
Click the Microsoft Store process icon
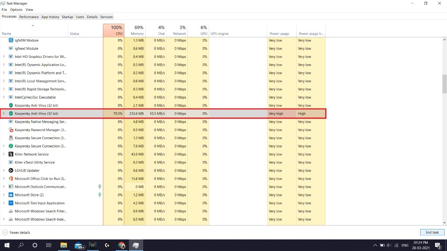(x=11, y=195)
